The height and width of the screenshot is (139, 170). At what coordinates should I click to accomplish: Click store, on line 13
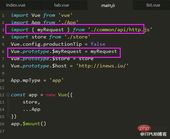pos(31,102)
